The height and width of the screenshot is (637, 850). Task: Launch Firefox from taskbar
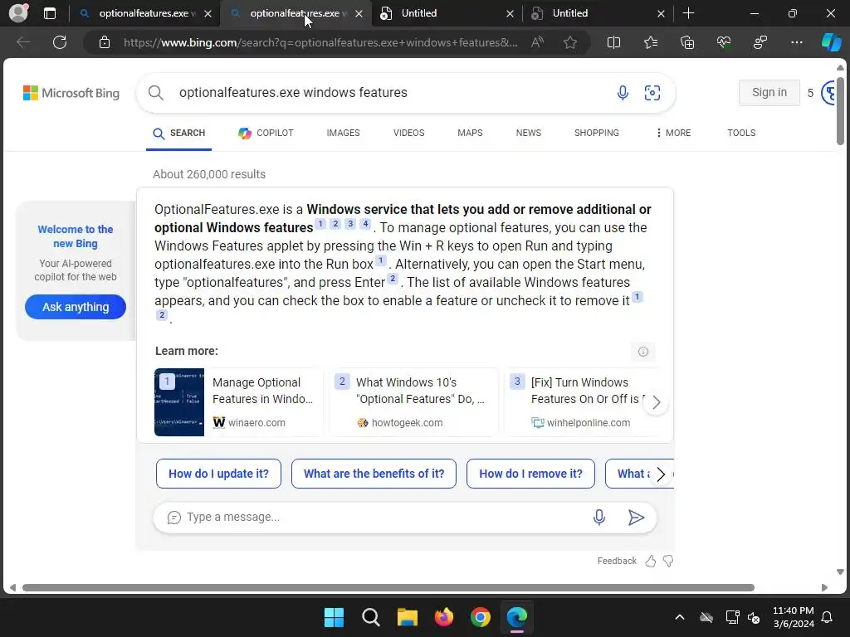[x=444, y=617]
